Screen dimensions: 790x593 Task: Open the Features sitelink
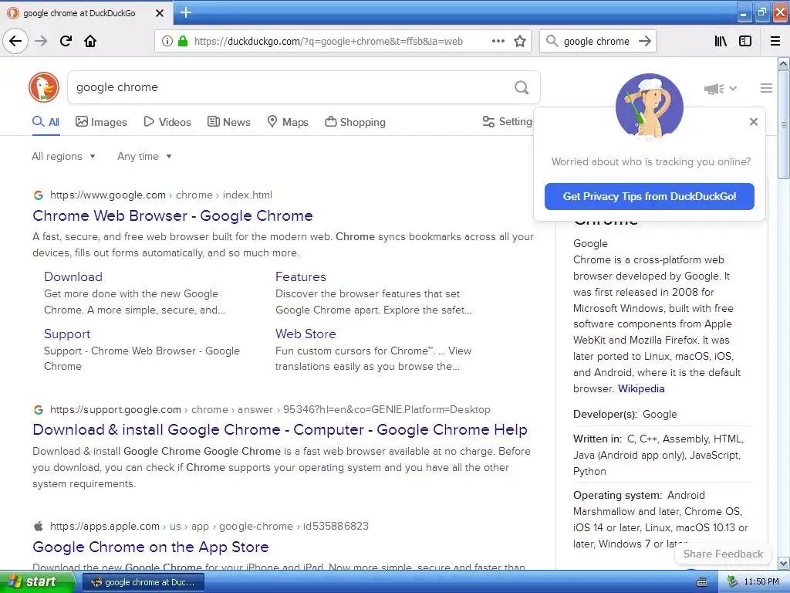(x=300, y=277)
